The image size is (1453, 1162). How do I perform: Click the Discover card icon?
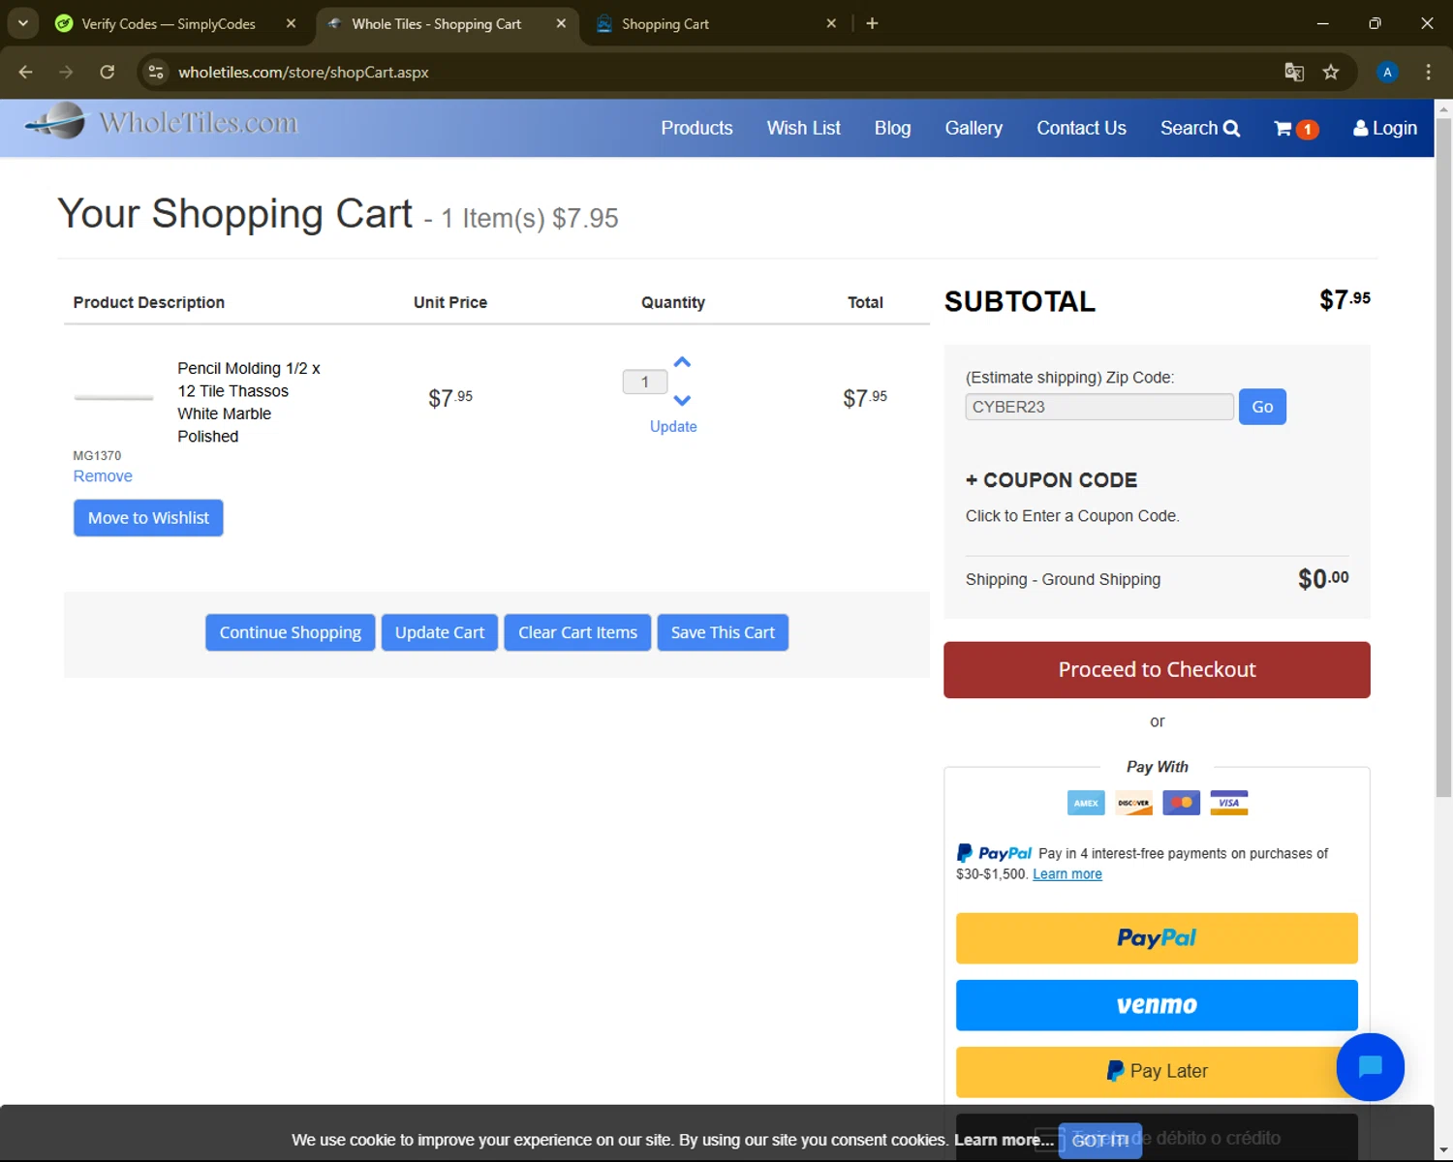click(x=1133, y=803)
